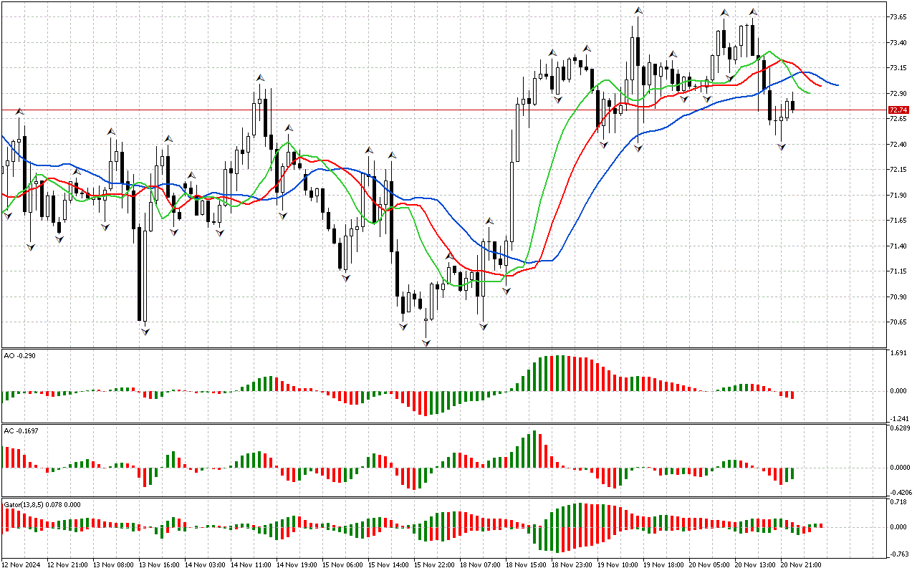Click the 73.65 price scale value

click(x=898, y=16)
